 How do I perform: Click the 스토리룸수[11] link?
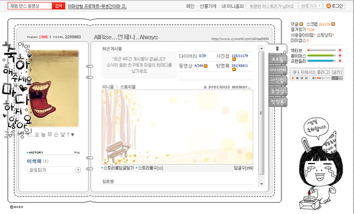(x=150, y=168)
